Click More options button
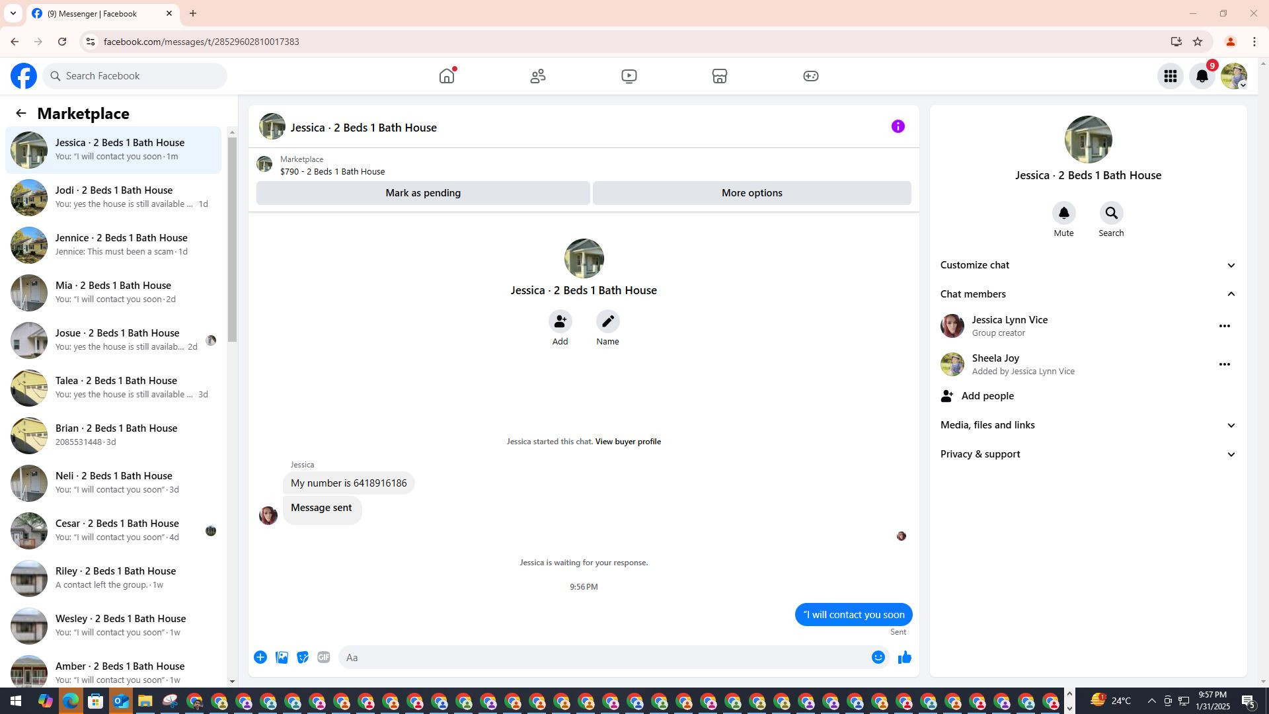Screen dimensions: 1269x714 tap(751, 193)
